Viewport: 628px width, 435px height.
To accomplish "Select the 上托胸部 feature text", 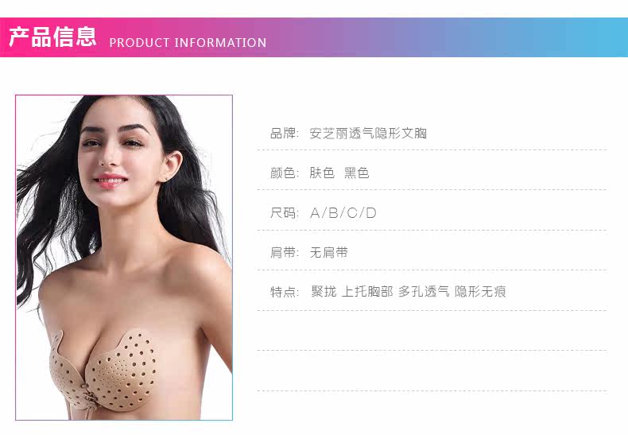I will (367, 291).
